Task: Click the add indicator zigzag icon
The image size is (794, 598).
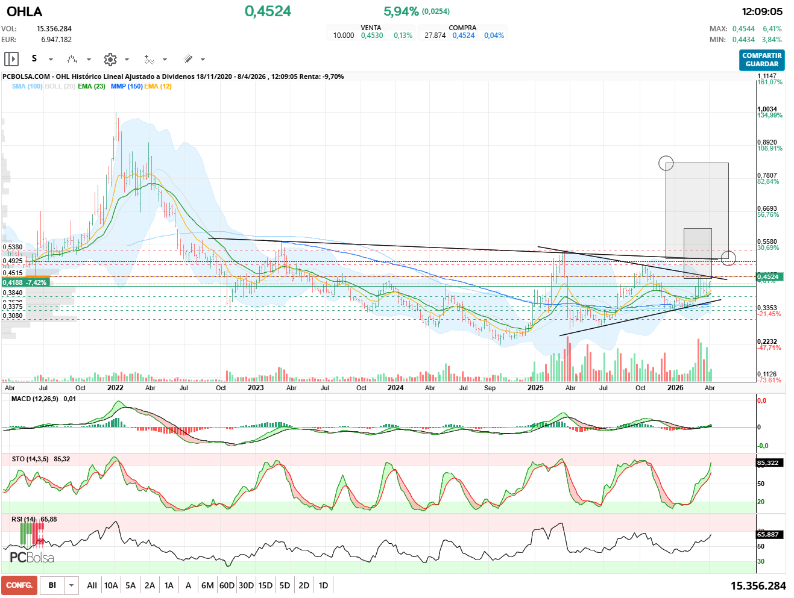Action: (149, 59)
